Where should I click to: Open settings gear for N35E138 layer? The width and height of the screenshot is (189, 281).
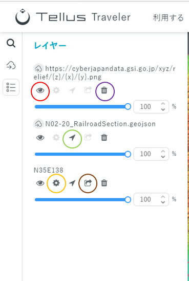[56, 183]
